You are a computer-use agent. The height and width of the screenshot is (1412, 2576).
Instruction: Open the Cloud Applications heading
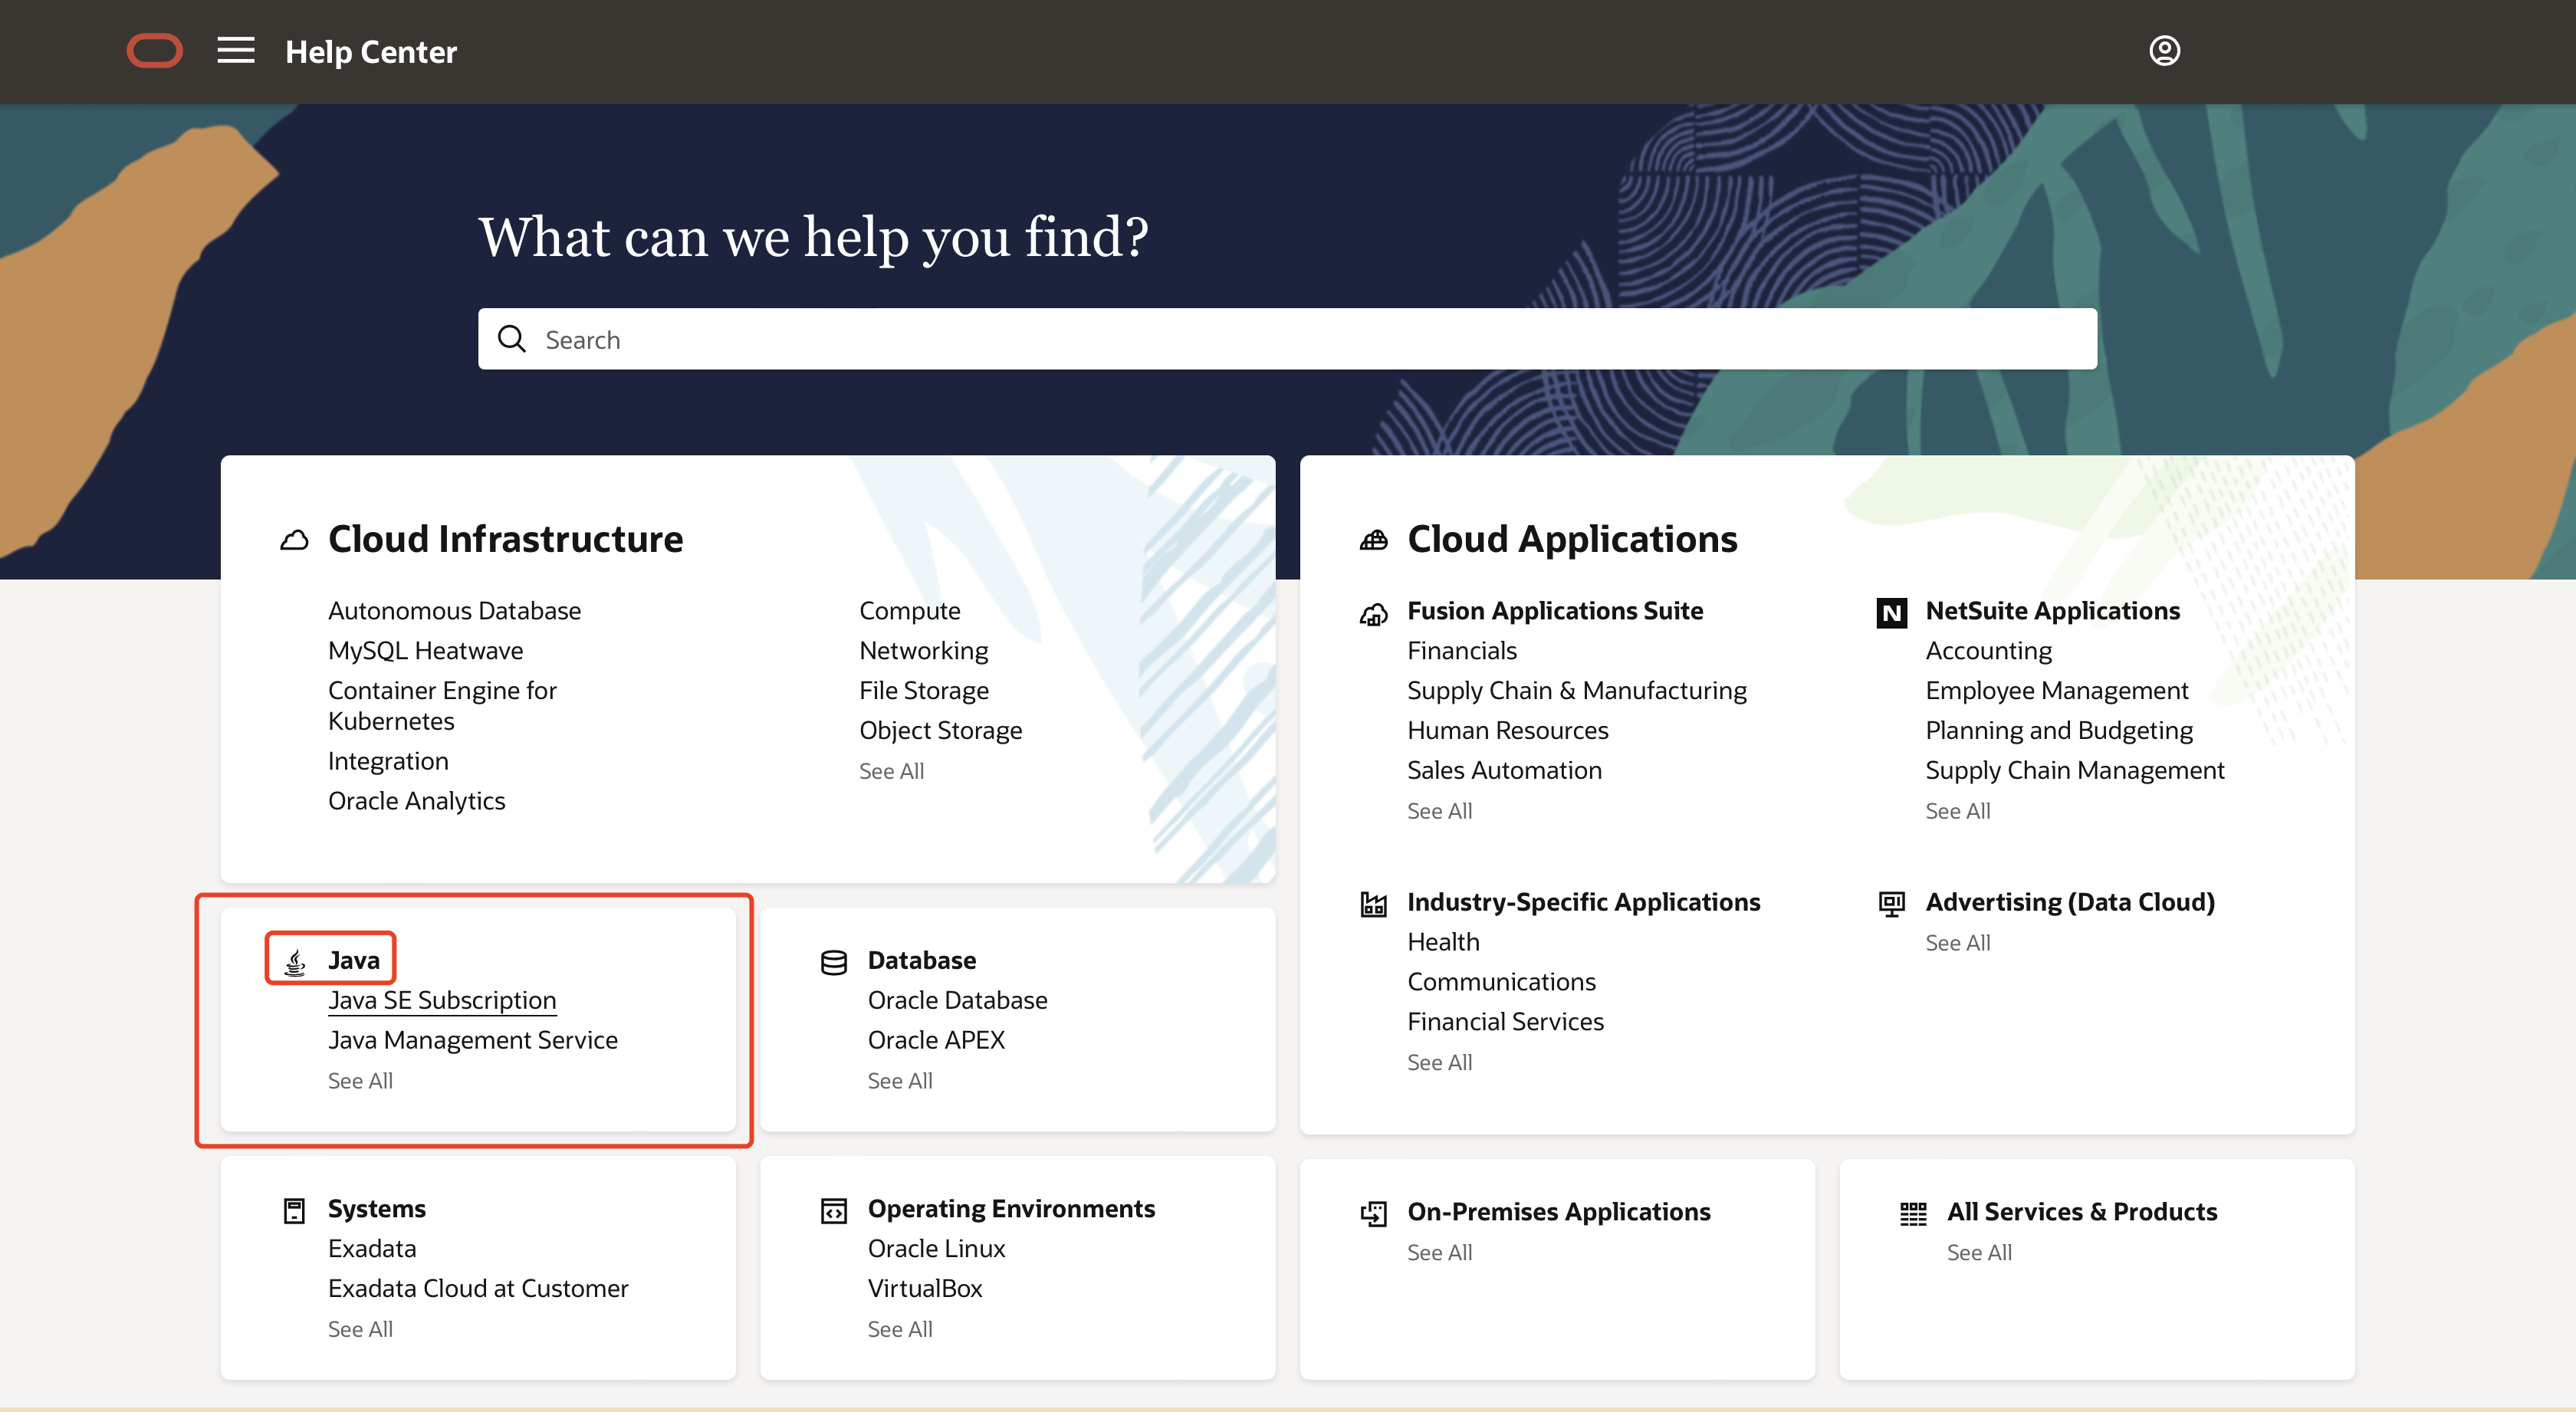point(1571,539)
